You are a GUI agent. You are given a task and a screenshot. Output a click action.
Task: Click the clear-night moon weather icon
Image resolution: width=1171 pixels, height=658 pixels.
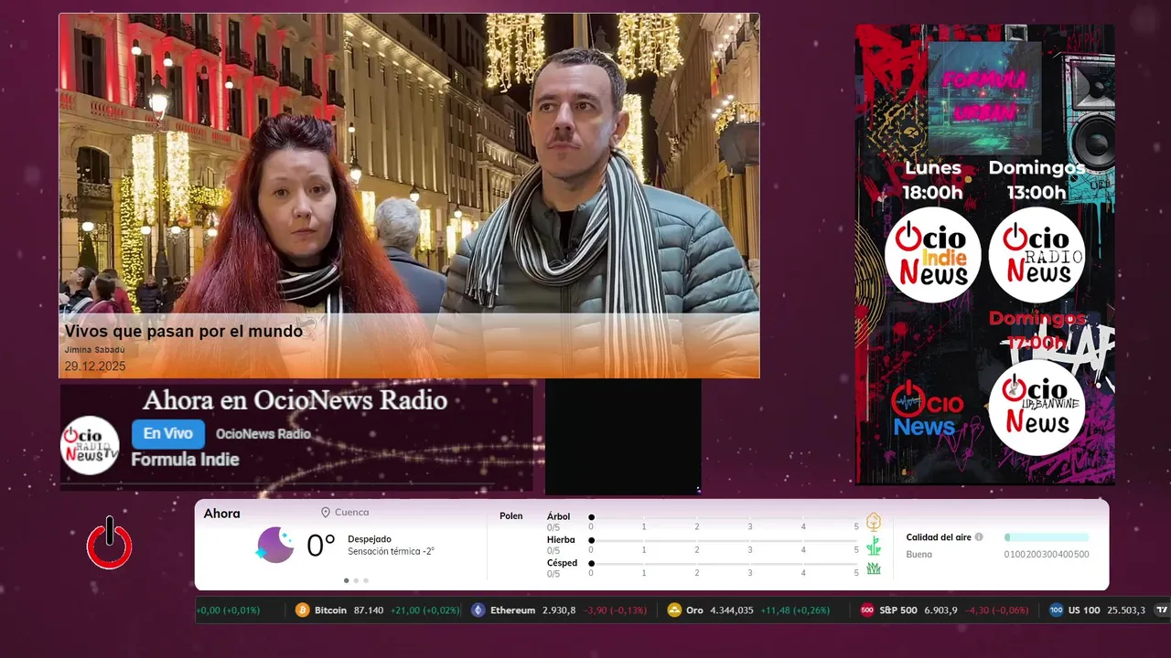[274, 545]
